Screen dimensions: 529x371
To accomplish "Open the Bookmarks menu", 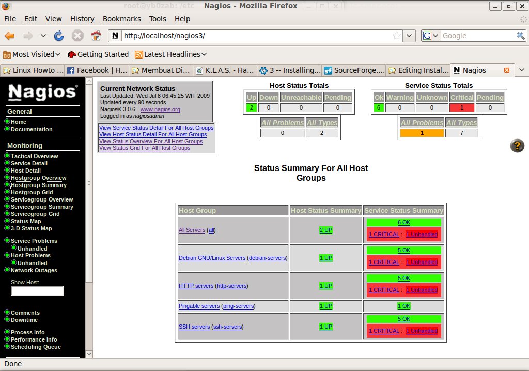I will pyautogui.click(x=121, y=19).
